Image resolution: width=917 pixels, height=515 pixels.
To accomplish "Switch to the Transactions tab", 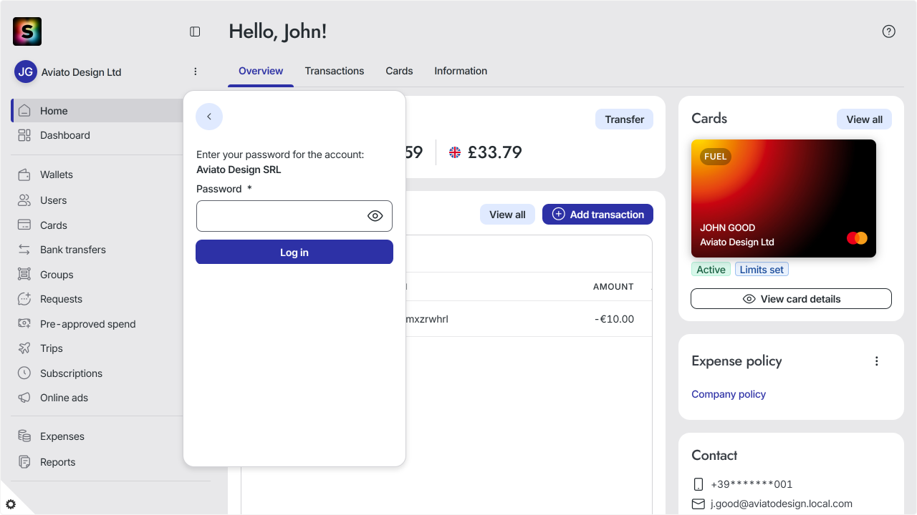I will tap(335, 71).
